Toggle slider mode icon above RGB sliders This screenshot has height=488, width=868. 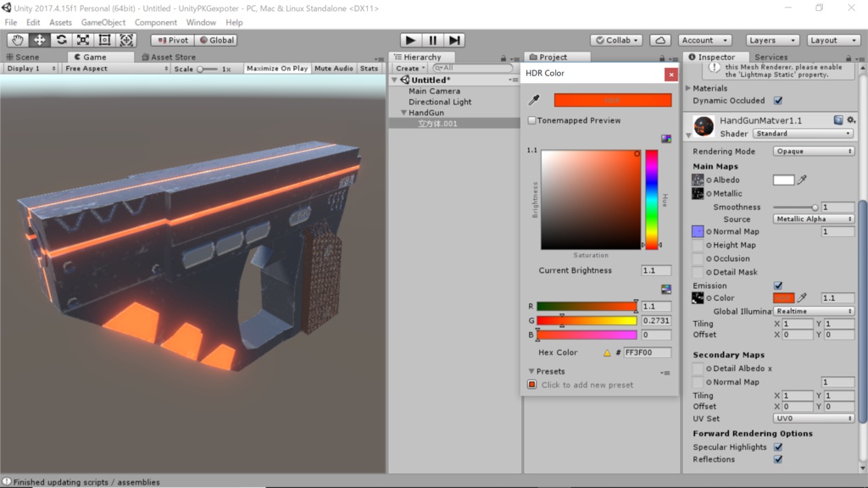666,290
